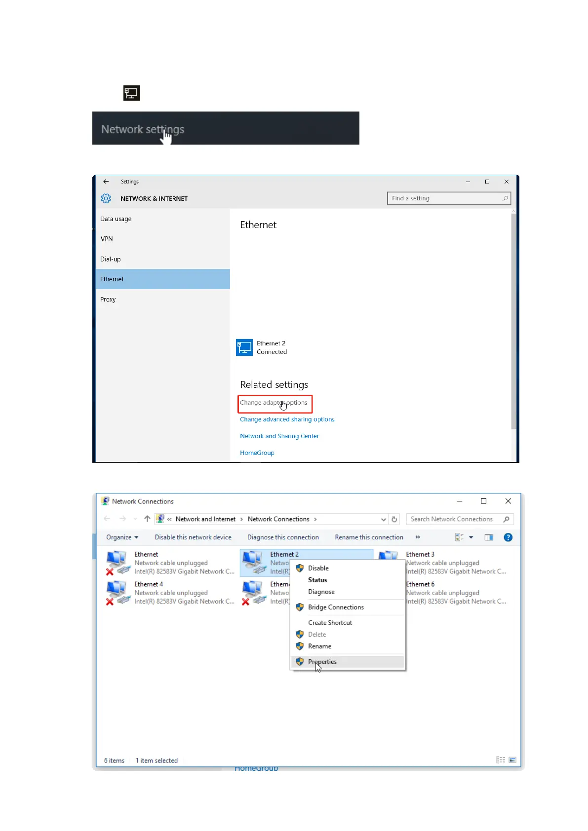Click the "6 items" status text
Screen dimensions: 588x831
[114, 760]
